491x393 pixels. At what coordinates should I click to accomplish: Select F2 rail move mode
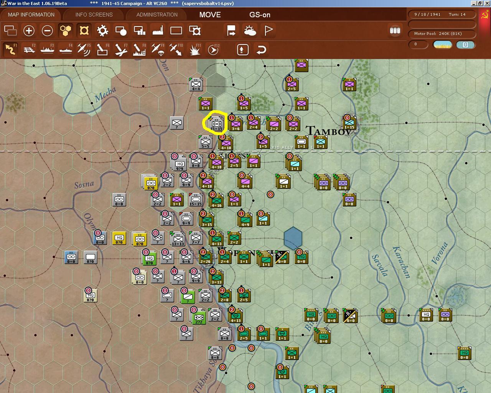pos(29,50)
